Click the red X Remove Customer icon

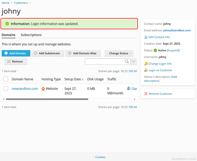[x=146, y=94]
